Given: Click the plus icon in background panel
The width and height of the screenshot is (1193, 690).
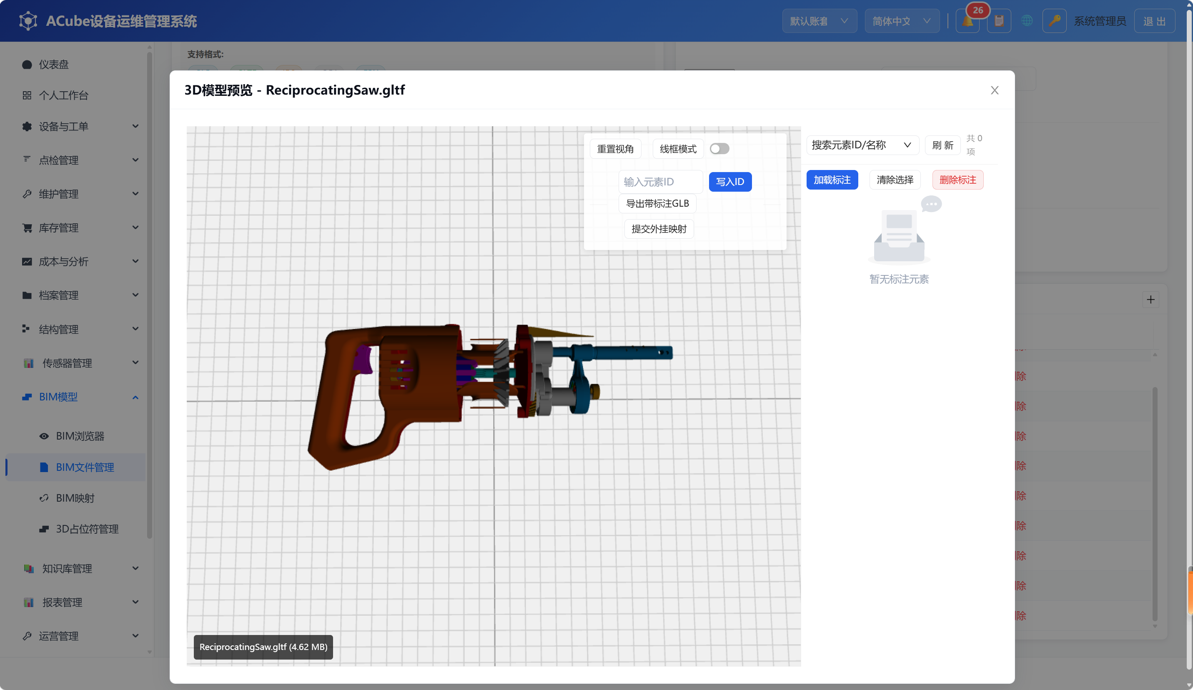Looking at the screenshot, I should tap(1151, 299).
